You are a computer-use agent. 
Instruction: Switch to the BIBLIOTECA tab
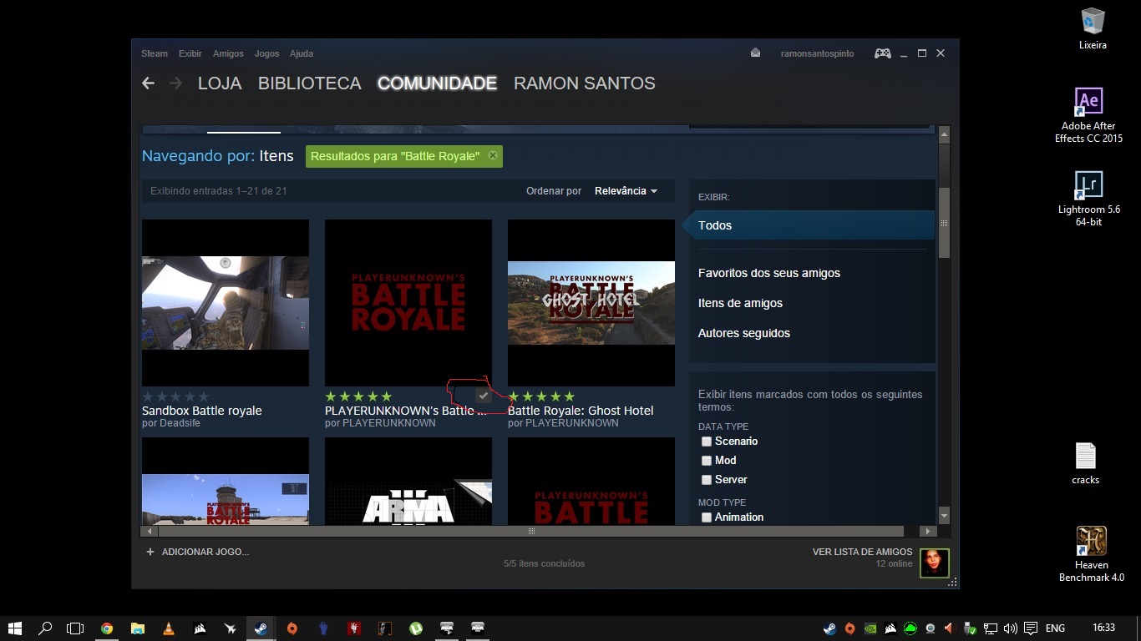310,83
